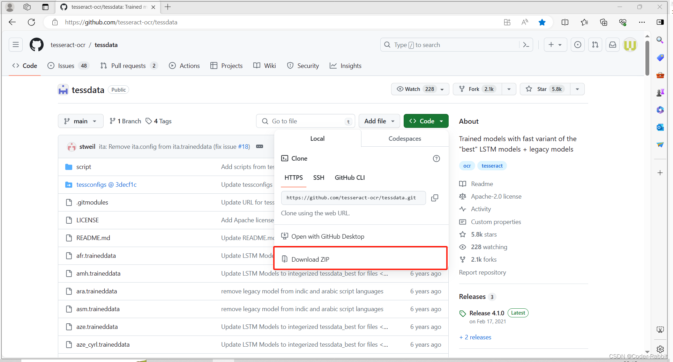Select the SSH clone option
The width and height of the screenshot is (673, 362).
[319, 178]
